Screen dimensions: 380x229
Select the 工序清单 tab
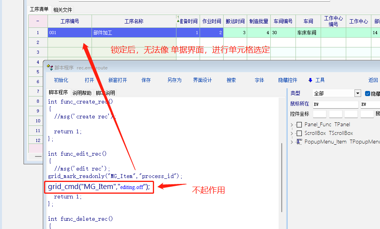39,9
